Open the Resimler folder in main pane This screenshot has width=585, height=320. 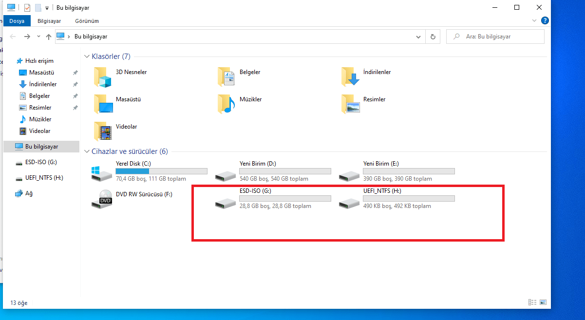pos(363,103)
